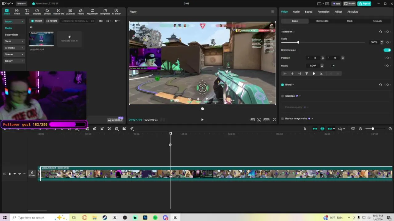The width and height of the screenshot is (394, 221).
Task: Open the Text tool tab
Action: (27, 12)
